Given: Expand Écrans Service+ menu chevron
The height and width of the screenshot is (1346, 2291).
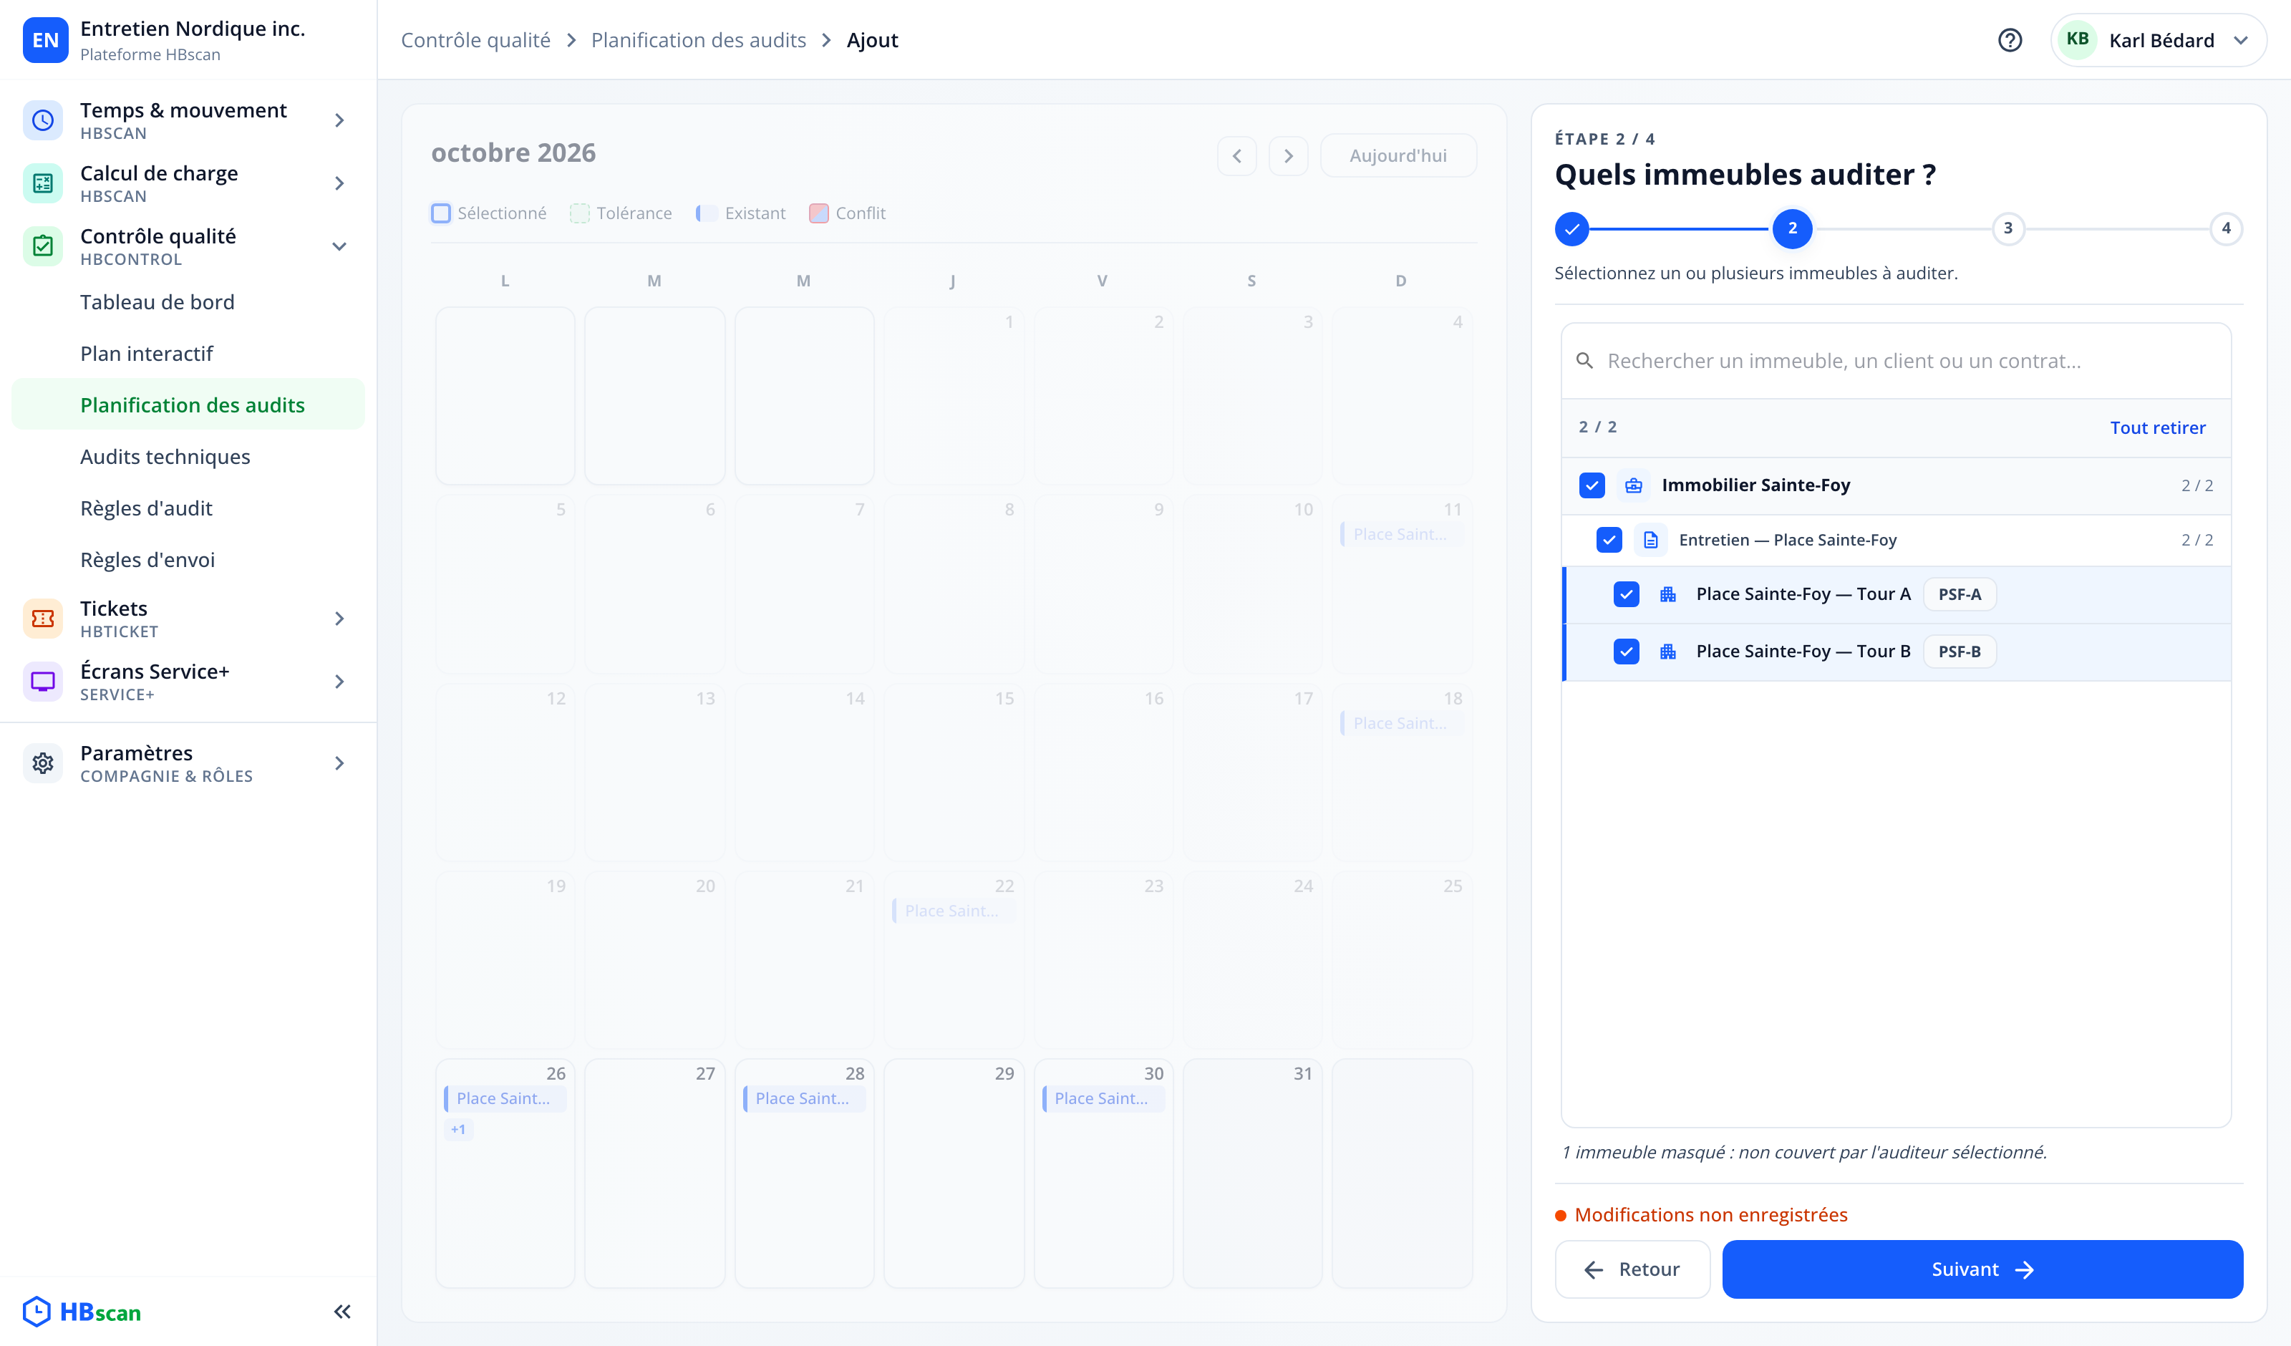Looking at the screenshot, I should pyautogui.click(x=339, y=681).
